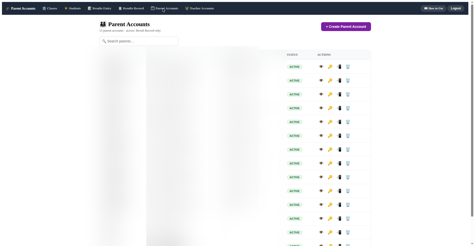Open the Teacher Accounts page

pos(200,8)
